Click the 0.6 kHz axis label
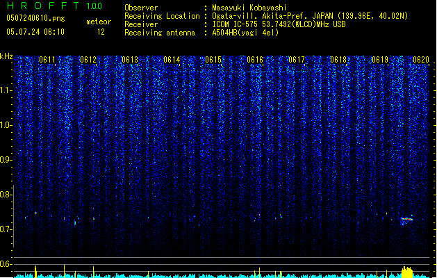Screen dimensions: 437x278 pos(6,264)
